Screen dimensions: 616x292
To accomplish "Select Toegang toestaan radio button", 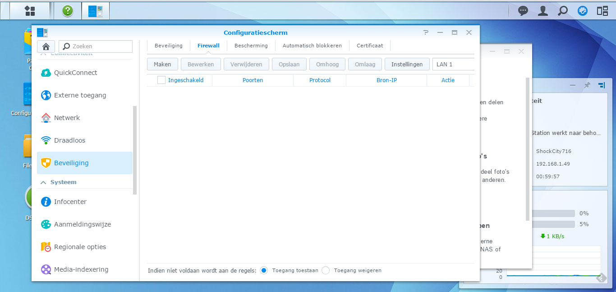I will (x=264, y=270).
